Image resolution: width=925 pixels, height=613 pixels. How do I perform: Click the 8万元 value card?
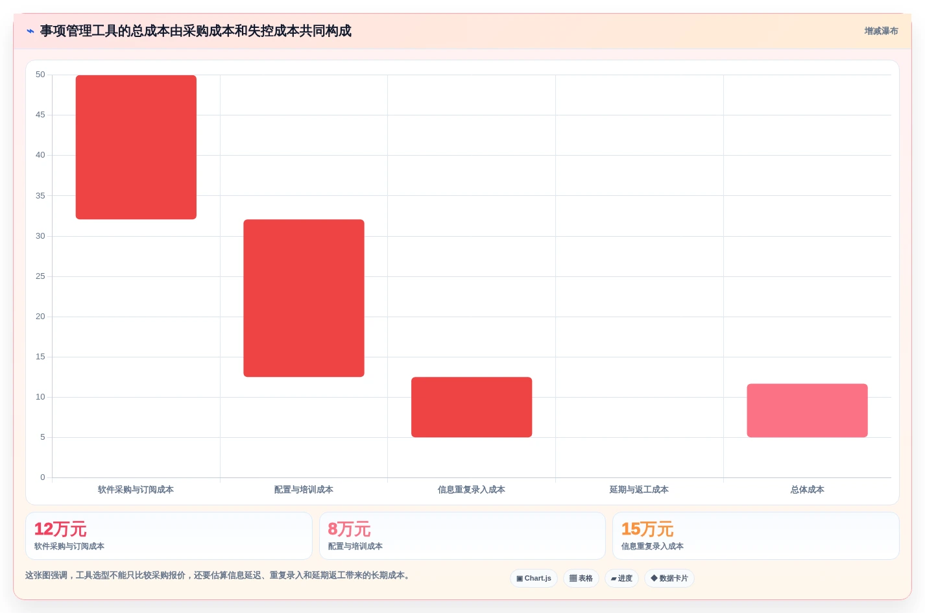[462, 536]
